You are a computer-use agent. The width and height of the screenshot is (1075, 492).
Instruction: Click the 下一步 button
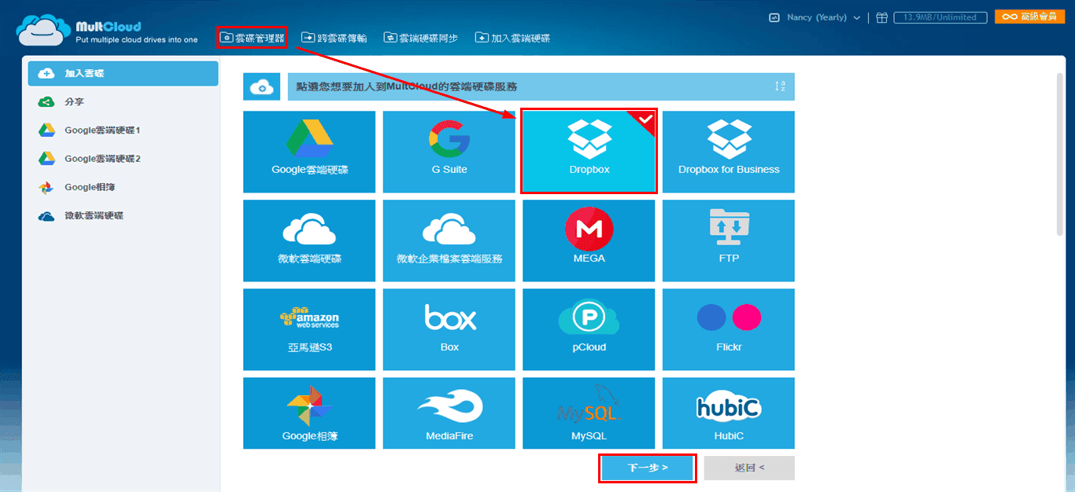[648, 468]
